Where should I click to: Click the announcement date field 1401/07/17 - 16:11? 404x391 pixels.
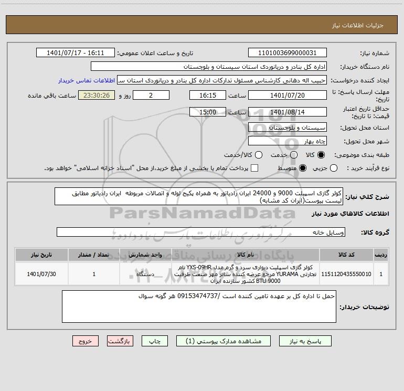(x=76, y=52)
